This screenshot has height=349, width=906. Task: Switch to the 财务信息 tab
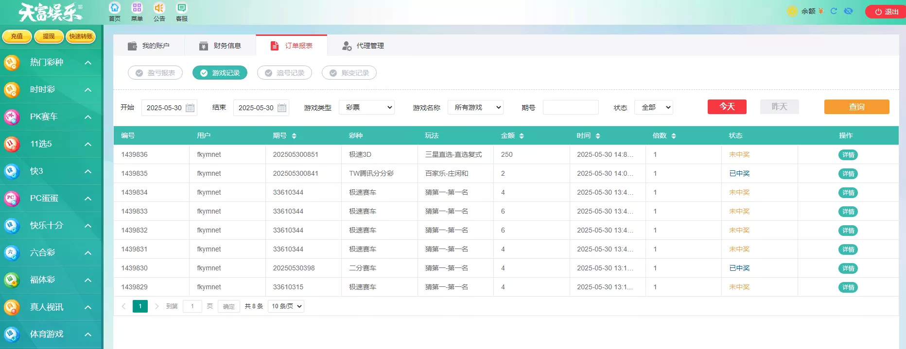(x=220, y=46)
